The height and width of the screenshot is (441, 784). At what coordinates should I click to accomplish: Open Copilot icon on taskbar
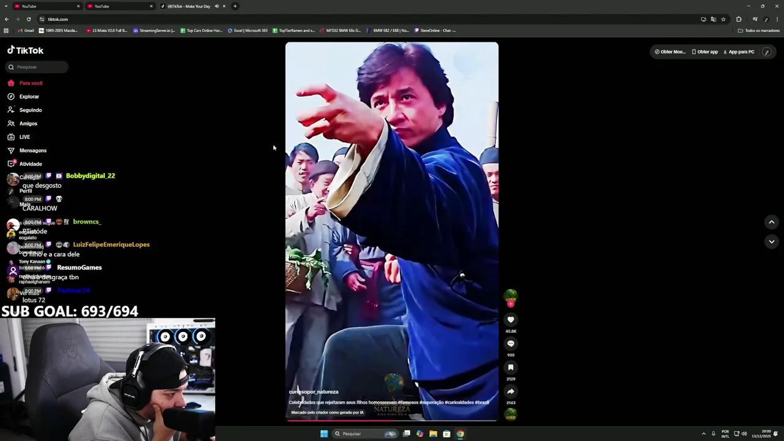point(420,434)
